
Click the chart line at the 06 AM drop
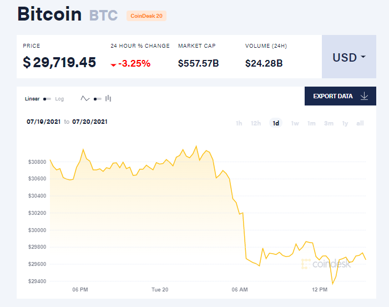244,233
